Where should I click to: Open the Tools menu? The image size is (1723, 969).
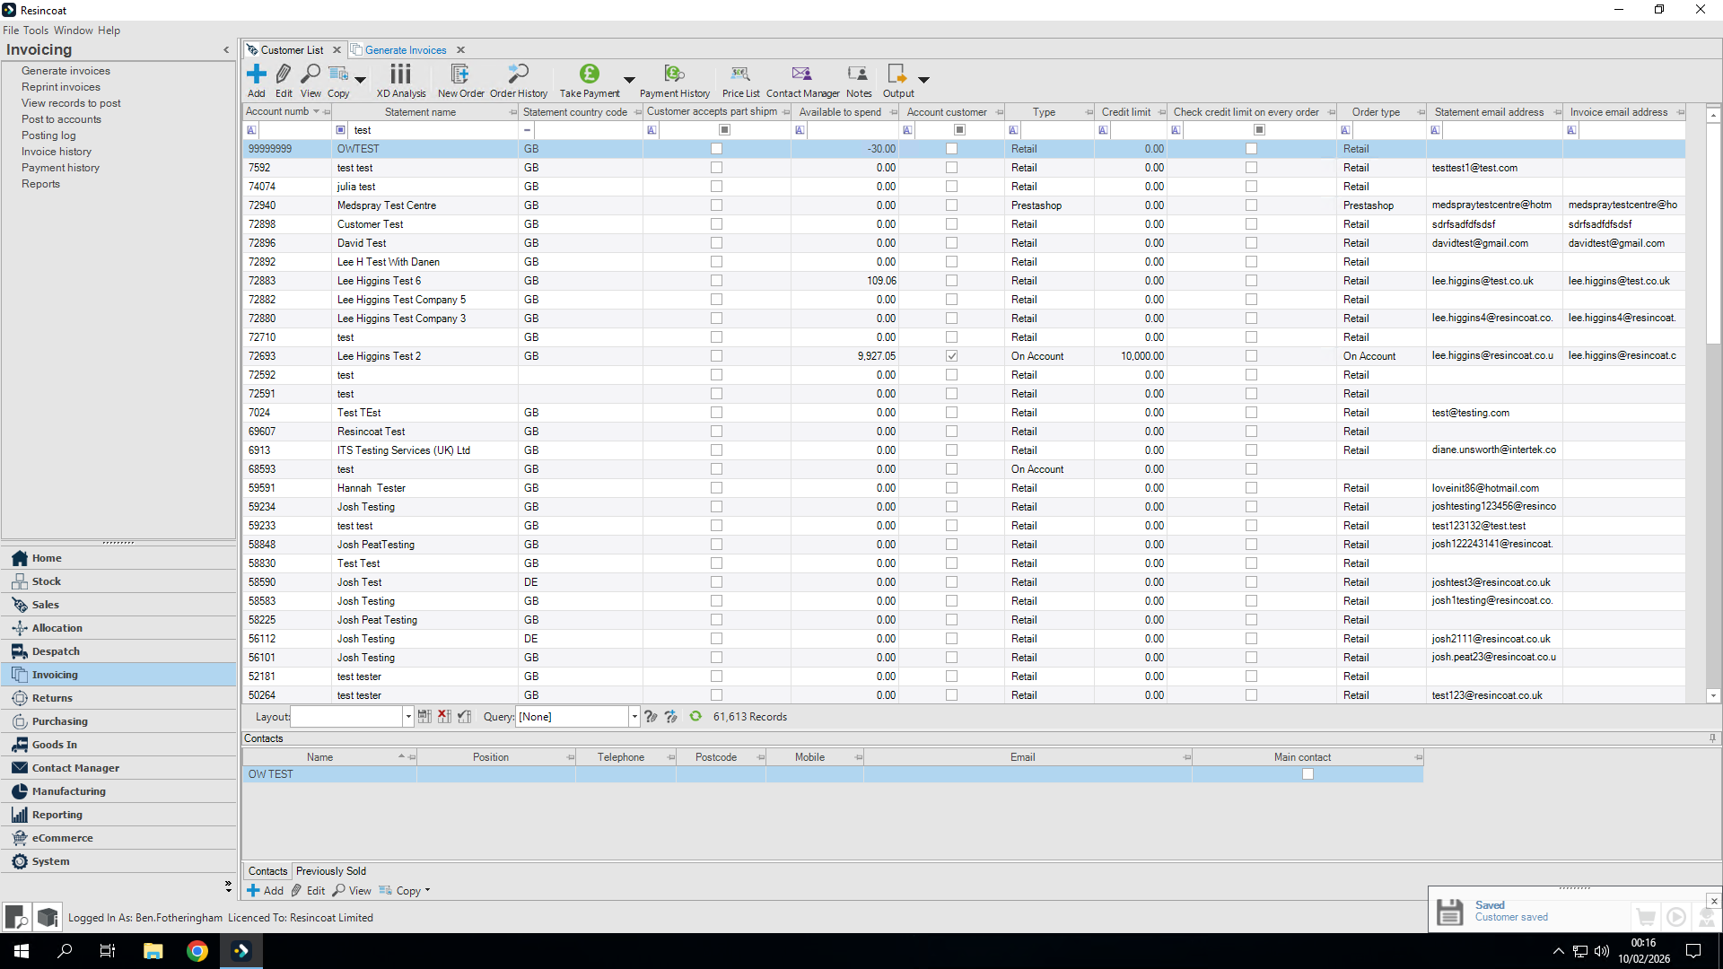pyautogui.click(x=36, y=30)
